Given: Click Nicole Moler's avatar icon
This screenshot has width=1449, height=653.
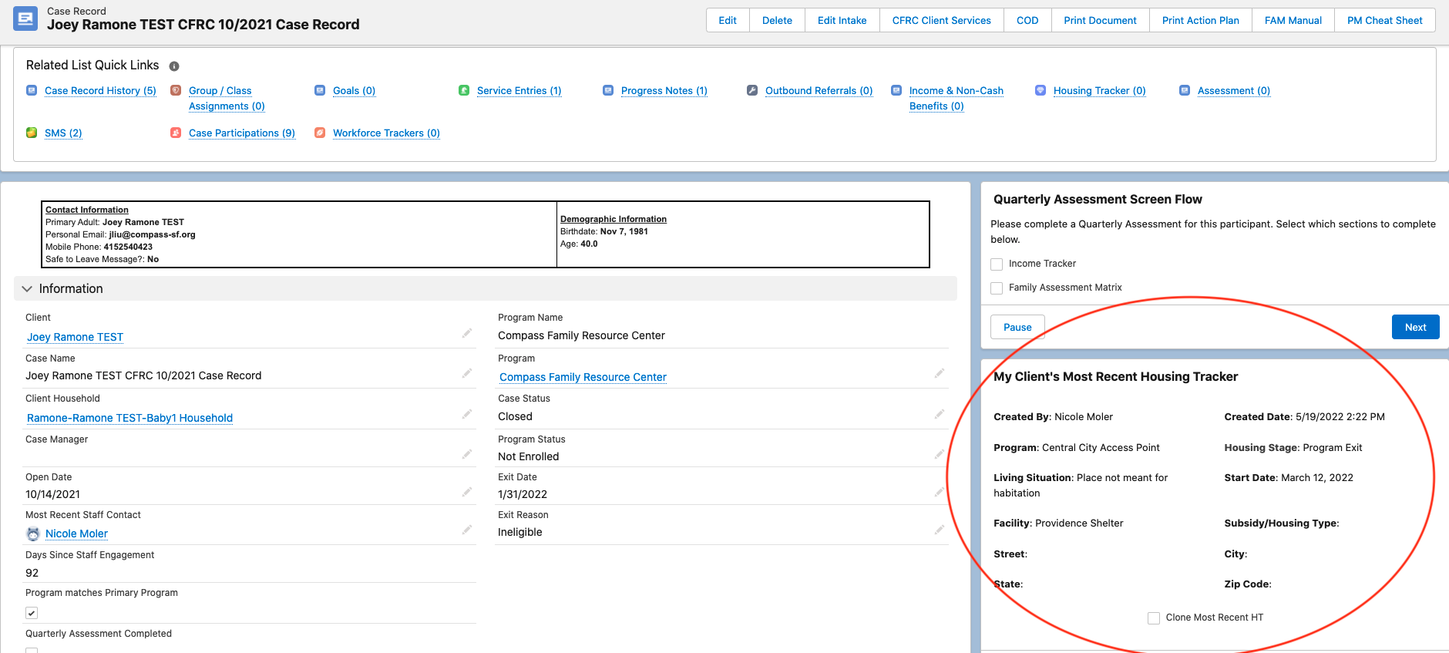Looking at the screenshot, I should pos(33,534).
